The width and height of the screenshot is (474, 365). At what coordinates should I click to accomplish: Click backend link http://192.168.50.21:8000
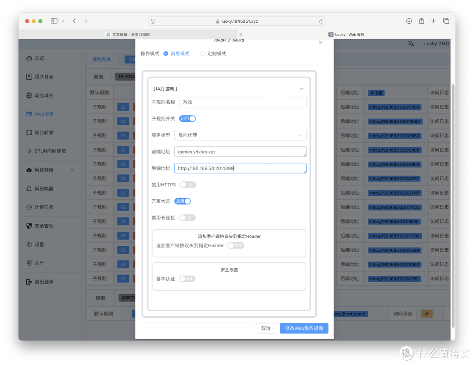[394, 222]
